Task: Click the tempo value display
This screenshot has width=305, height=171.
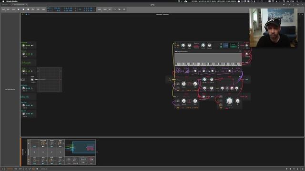Action: (x=57, y=9)
